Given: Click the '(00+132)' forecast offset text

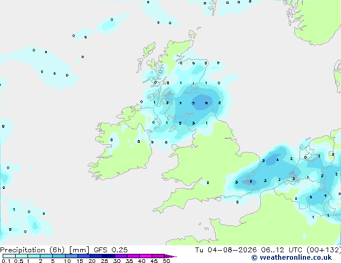Looking at the screenshot, I should pyautogui.click(x=324, y=250).
